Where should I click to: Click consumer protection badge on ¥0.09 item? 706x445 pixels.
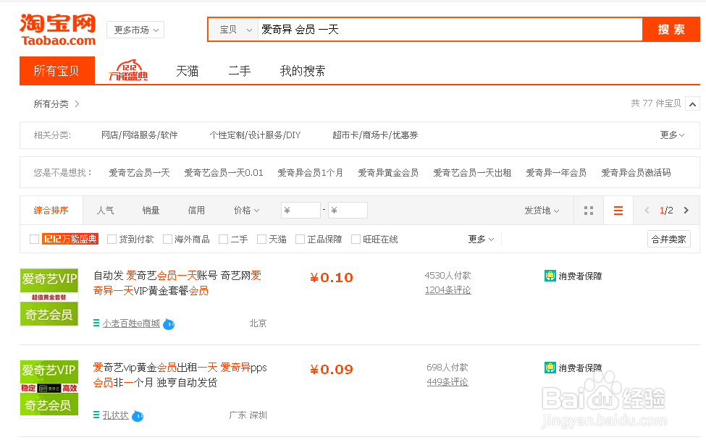(x=550, y=368)
